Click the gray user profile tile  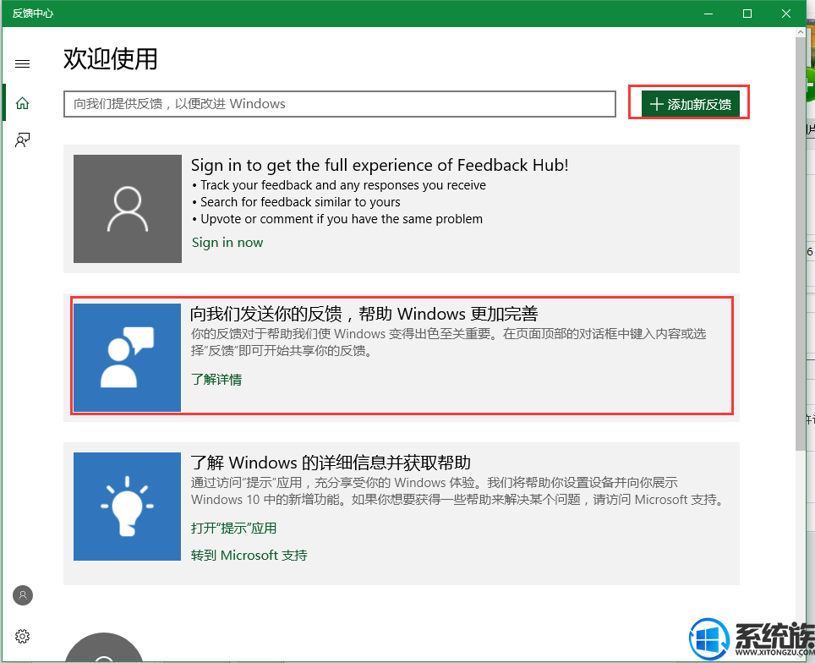click(x=128, y=209)
